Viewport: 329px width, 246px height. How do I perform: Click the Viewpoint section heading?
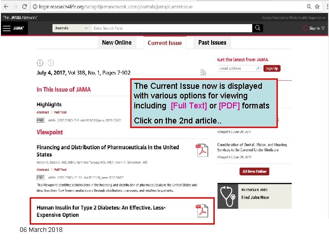tap(50, 132)
